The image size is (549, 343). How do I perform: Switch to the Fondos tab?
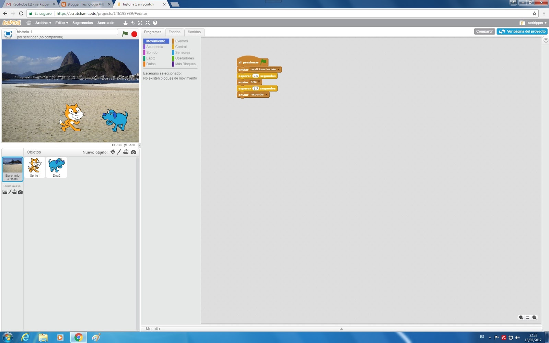[x=175, y=32]
